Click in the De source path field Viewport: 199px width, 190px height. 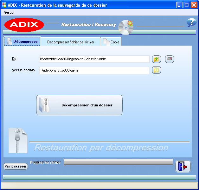click(x=94, y=59)
